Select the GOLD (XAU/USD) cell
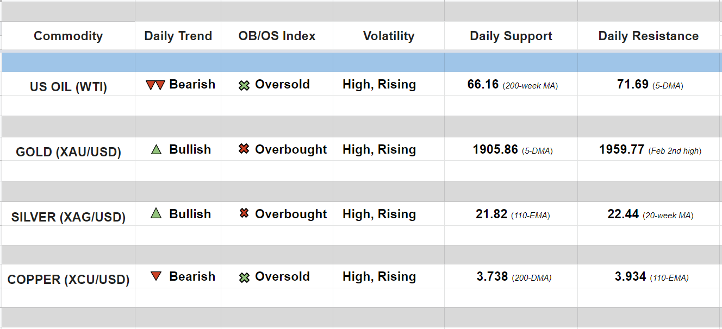 pyautogui.click(x=69, y=152)
